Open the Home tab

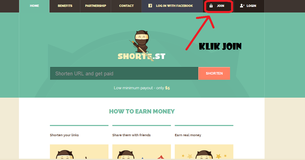(35, 6)
